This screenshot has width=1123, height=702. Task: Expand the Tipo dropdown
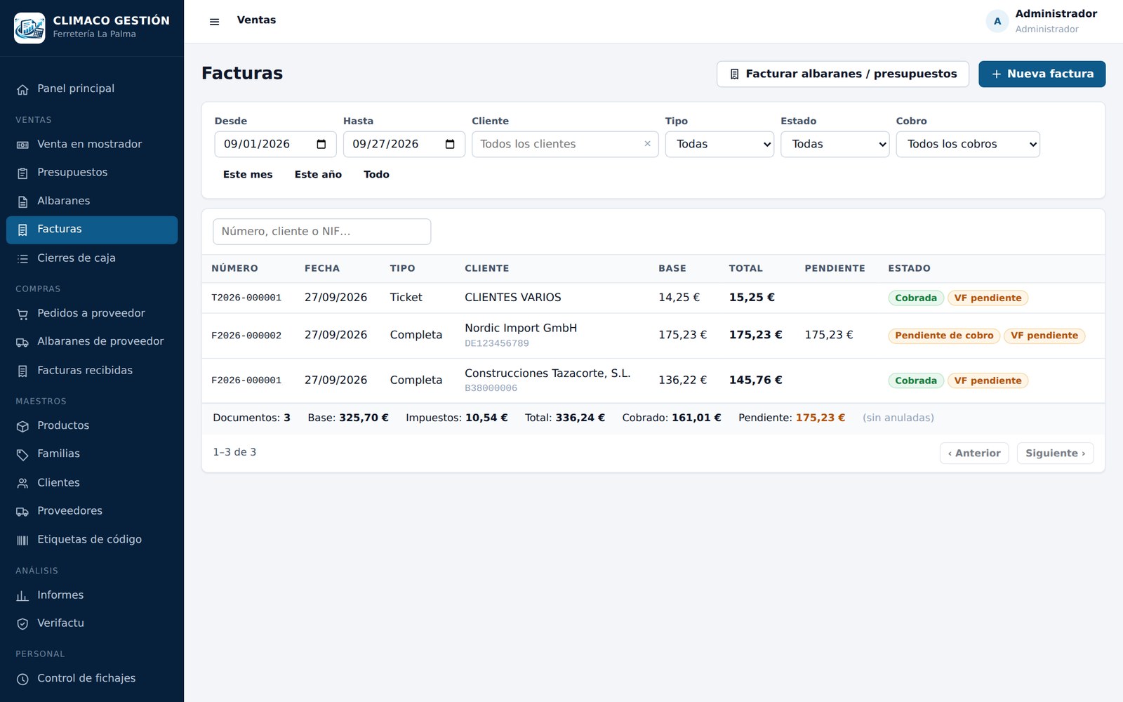click(x=719, y=145)
